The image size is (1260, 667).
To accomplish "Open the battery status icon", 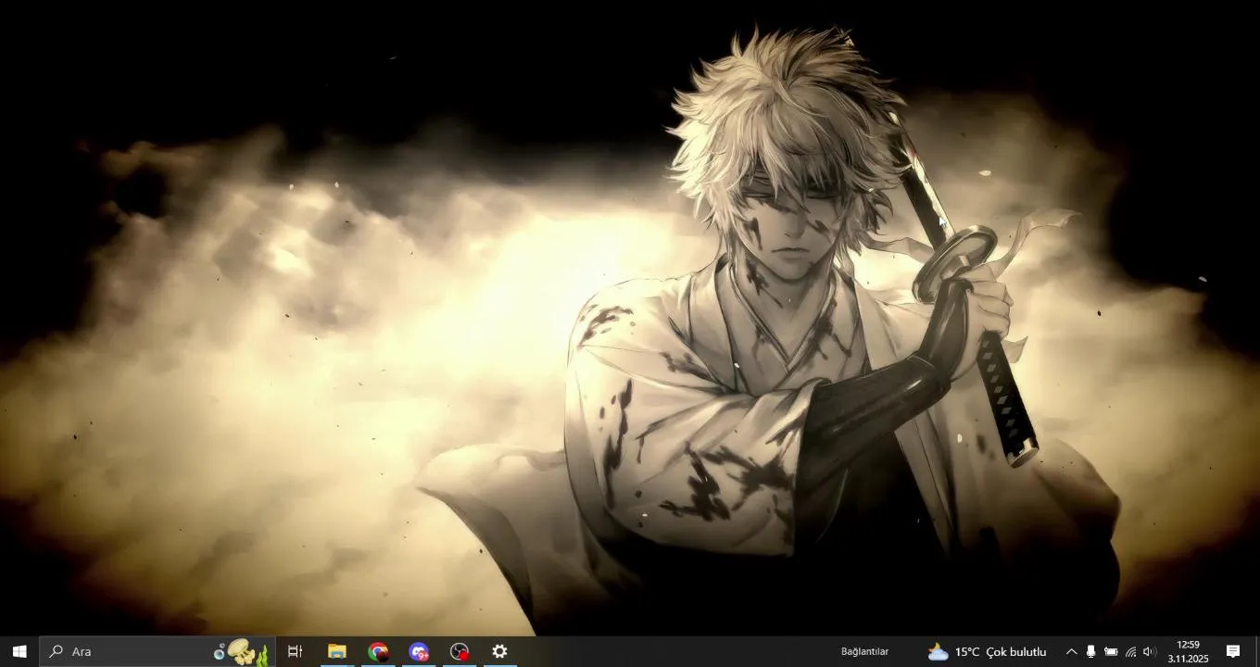I will click(1111, 651).
